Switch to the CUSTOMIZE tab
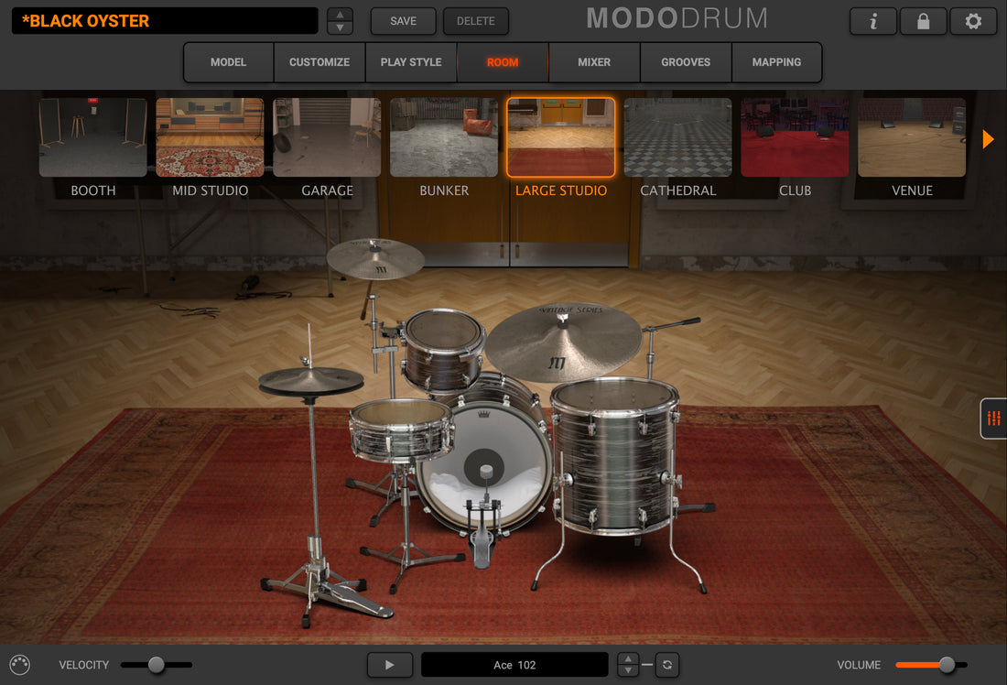 click(319, 62)
